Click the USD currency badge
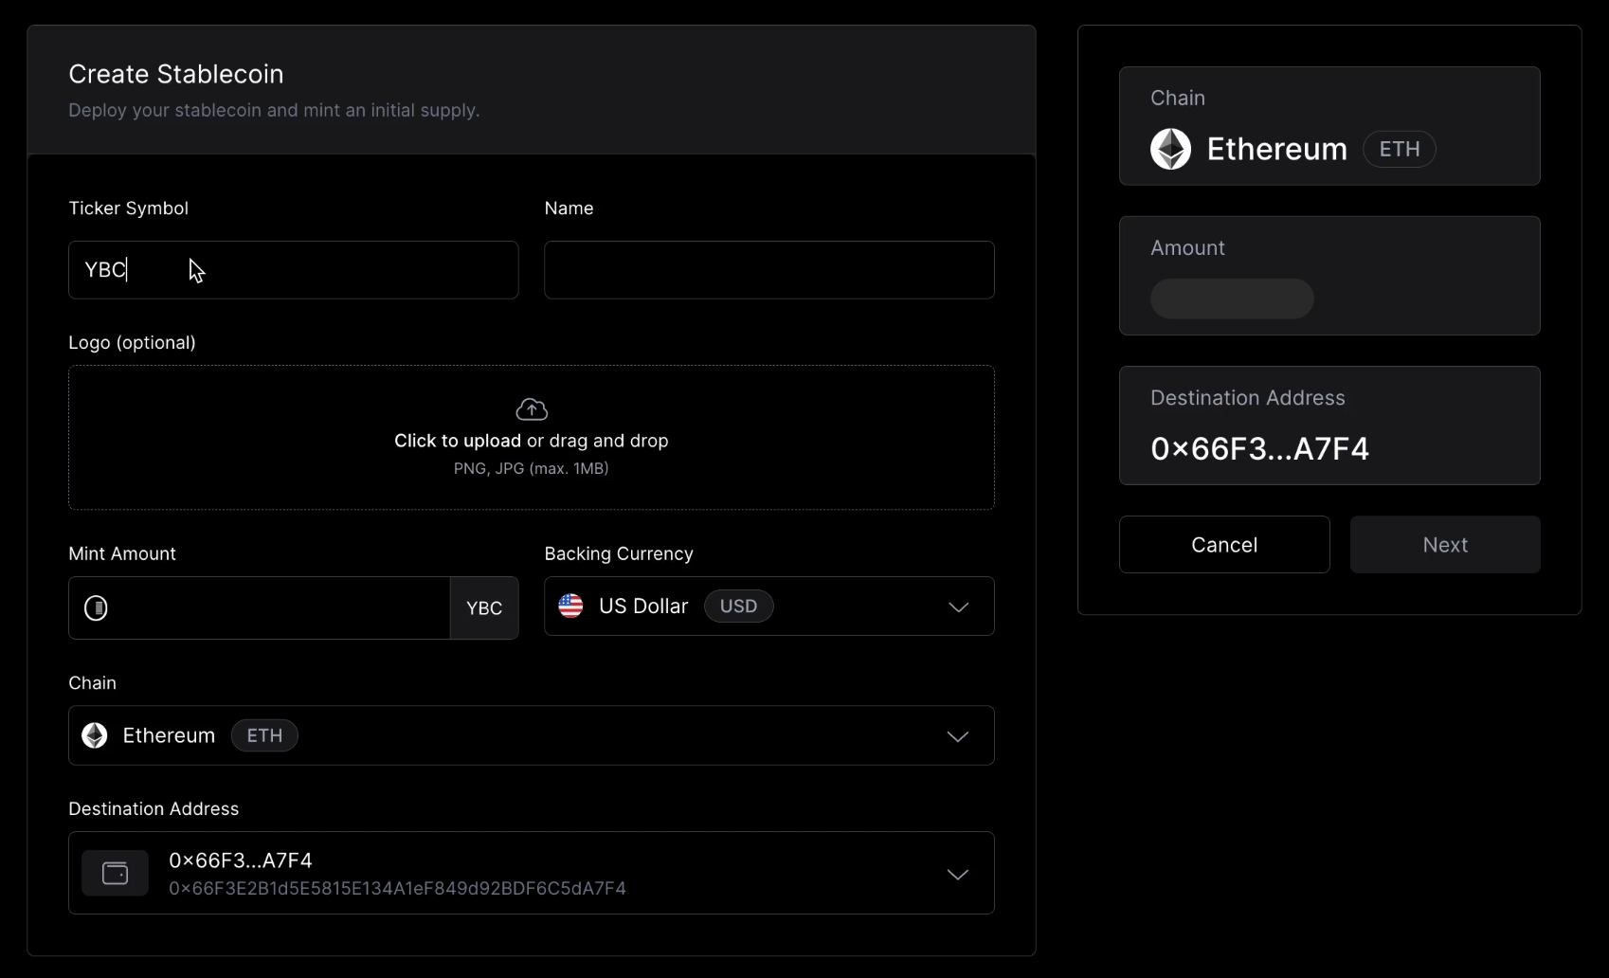 coord(738,607)
